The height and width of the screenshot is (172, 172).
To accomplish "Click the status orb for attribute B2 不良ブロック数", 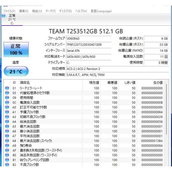I will point(7,164).
